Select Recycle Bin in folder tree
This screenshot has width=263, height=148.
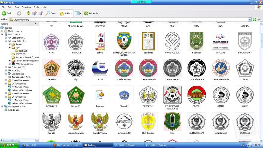13,110
